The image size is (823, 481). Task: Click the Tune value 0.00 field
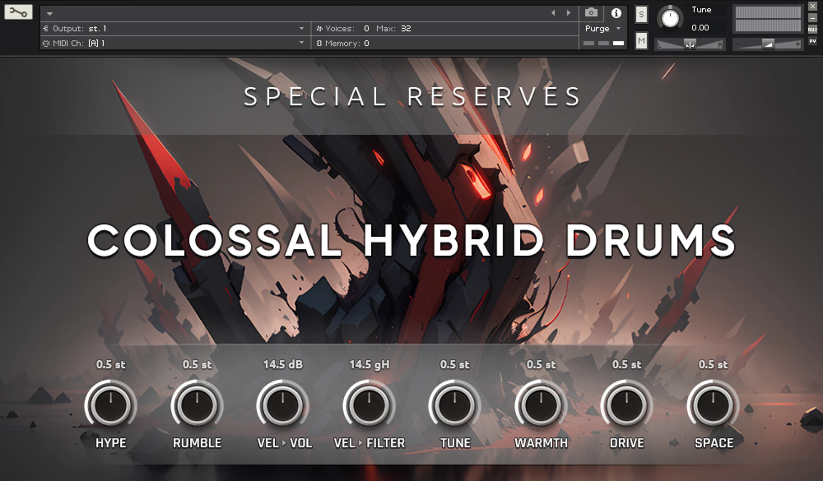pyautogui.click(x=700, y=28)
